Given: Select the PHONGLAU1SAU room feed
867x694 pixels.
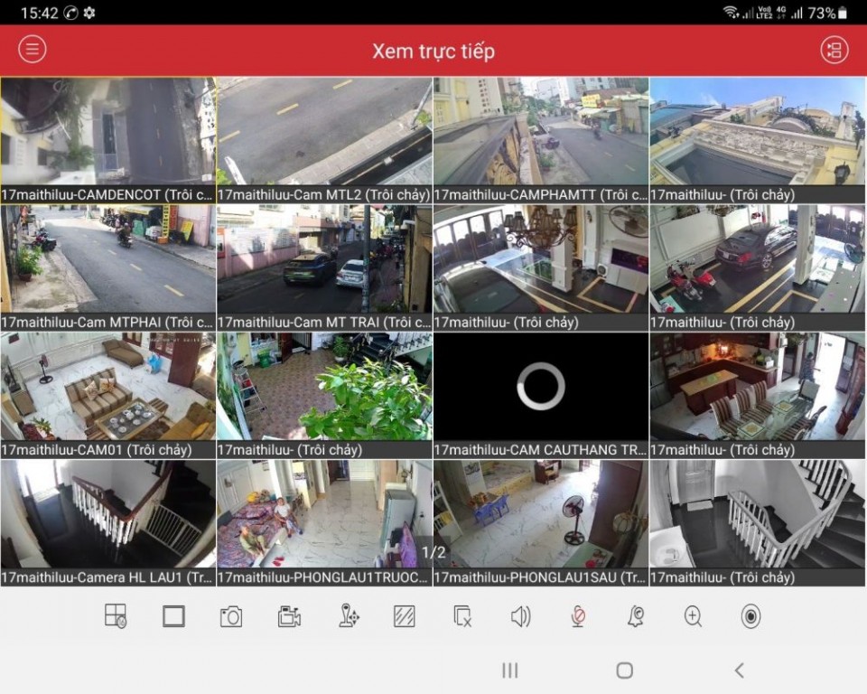Looking at the screenshot, I should coord(541,523).
